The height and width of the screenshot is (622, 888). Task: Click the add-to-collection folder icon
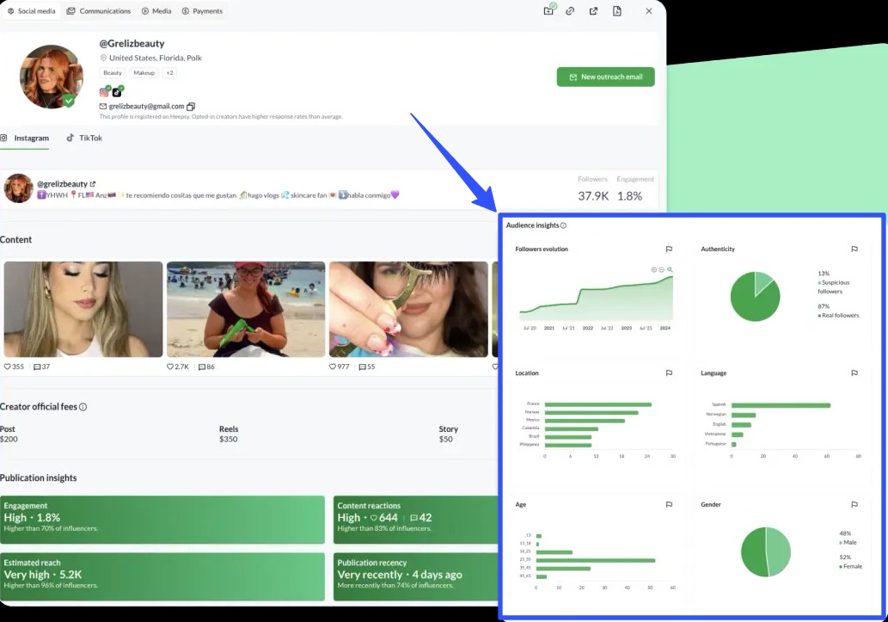click(548, 11)
